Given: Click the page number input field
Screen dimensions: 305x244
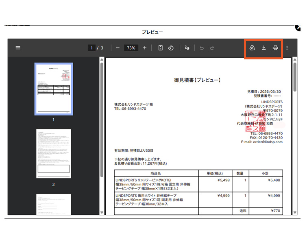Looking at the screenshot, I should [x=92, y=48].
